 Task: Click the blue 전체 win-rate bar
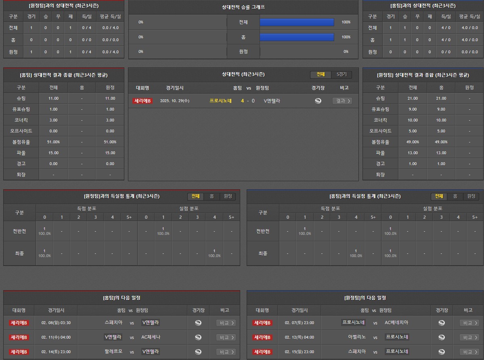pyautogui.click(x=297, y=22)
